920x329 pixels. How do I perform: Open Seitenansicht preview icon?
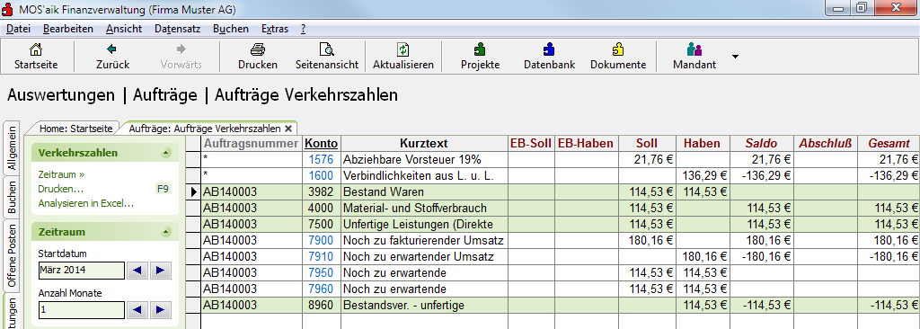pyautogui.click(x=327, y=49)
